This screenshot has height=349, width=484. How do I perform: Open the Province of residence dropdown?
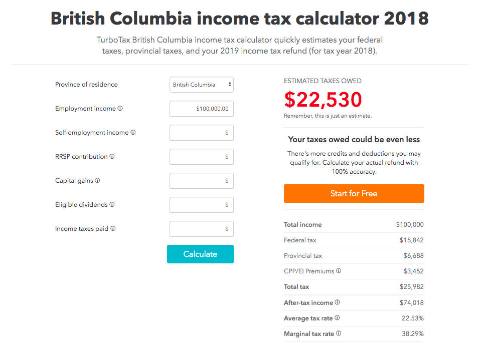202,85
